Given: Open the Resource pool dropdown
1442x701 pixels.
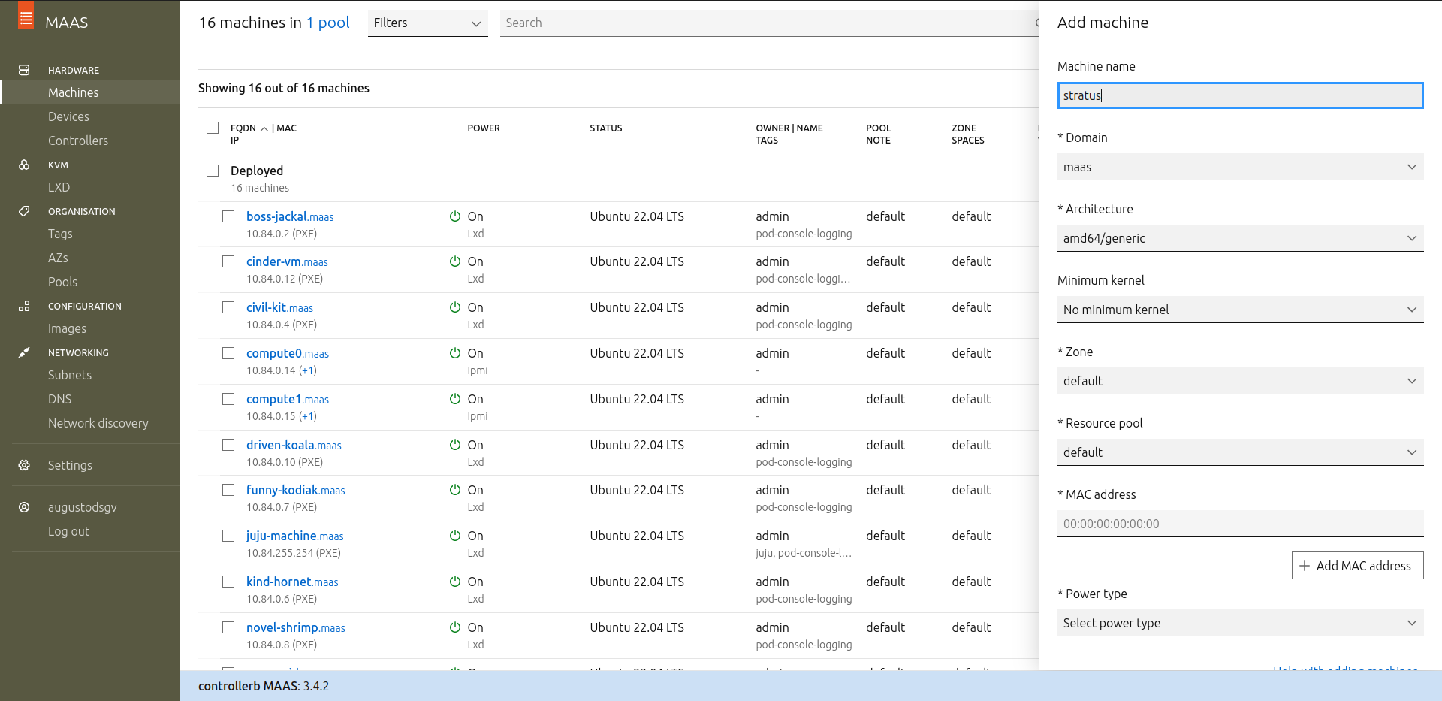Looking at the screenshot, I should tap(1240, 452).
